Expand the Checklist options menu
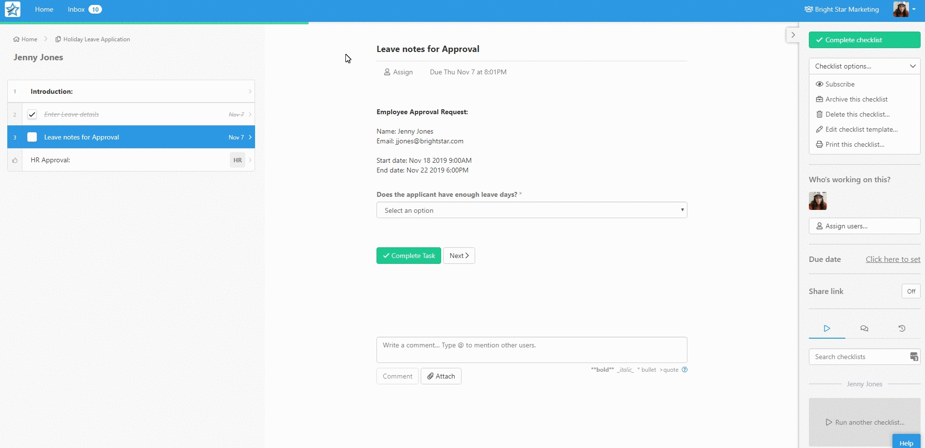Screen dimensions: 925x448 (x=864, y=66)
